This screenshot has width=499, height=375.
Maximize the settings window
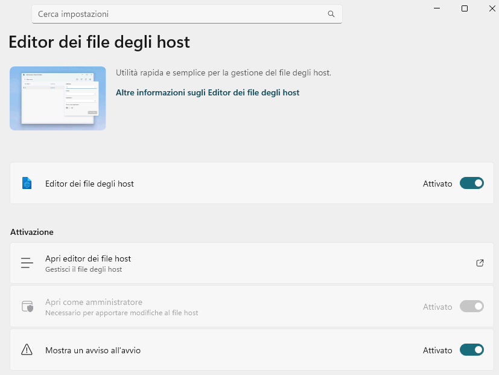pos(465,8)
